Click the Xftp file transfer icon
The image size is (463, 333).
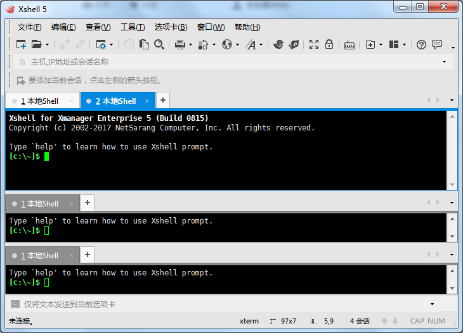click(294, 44)
